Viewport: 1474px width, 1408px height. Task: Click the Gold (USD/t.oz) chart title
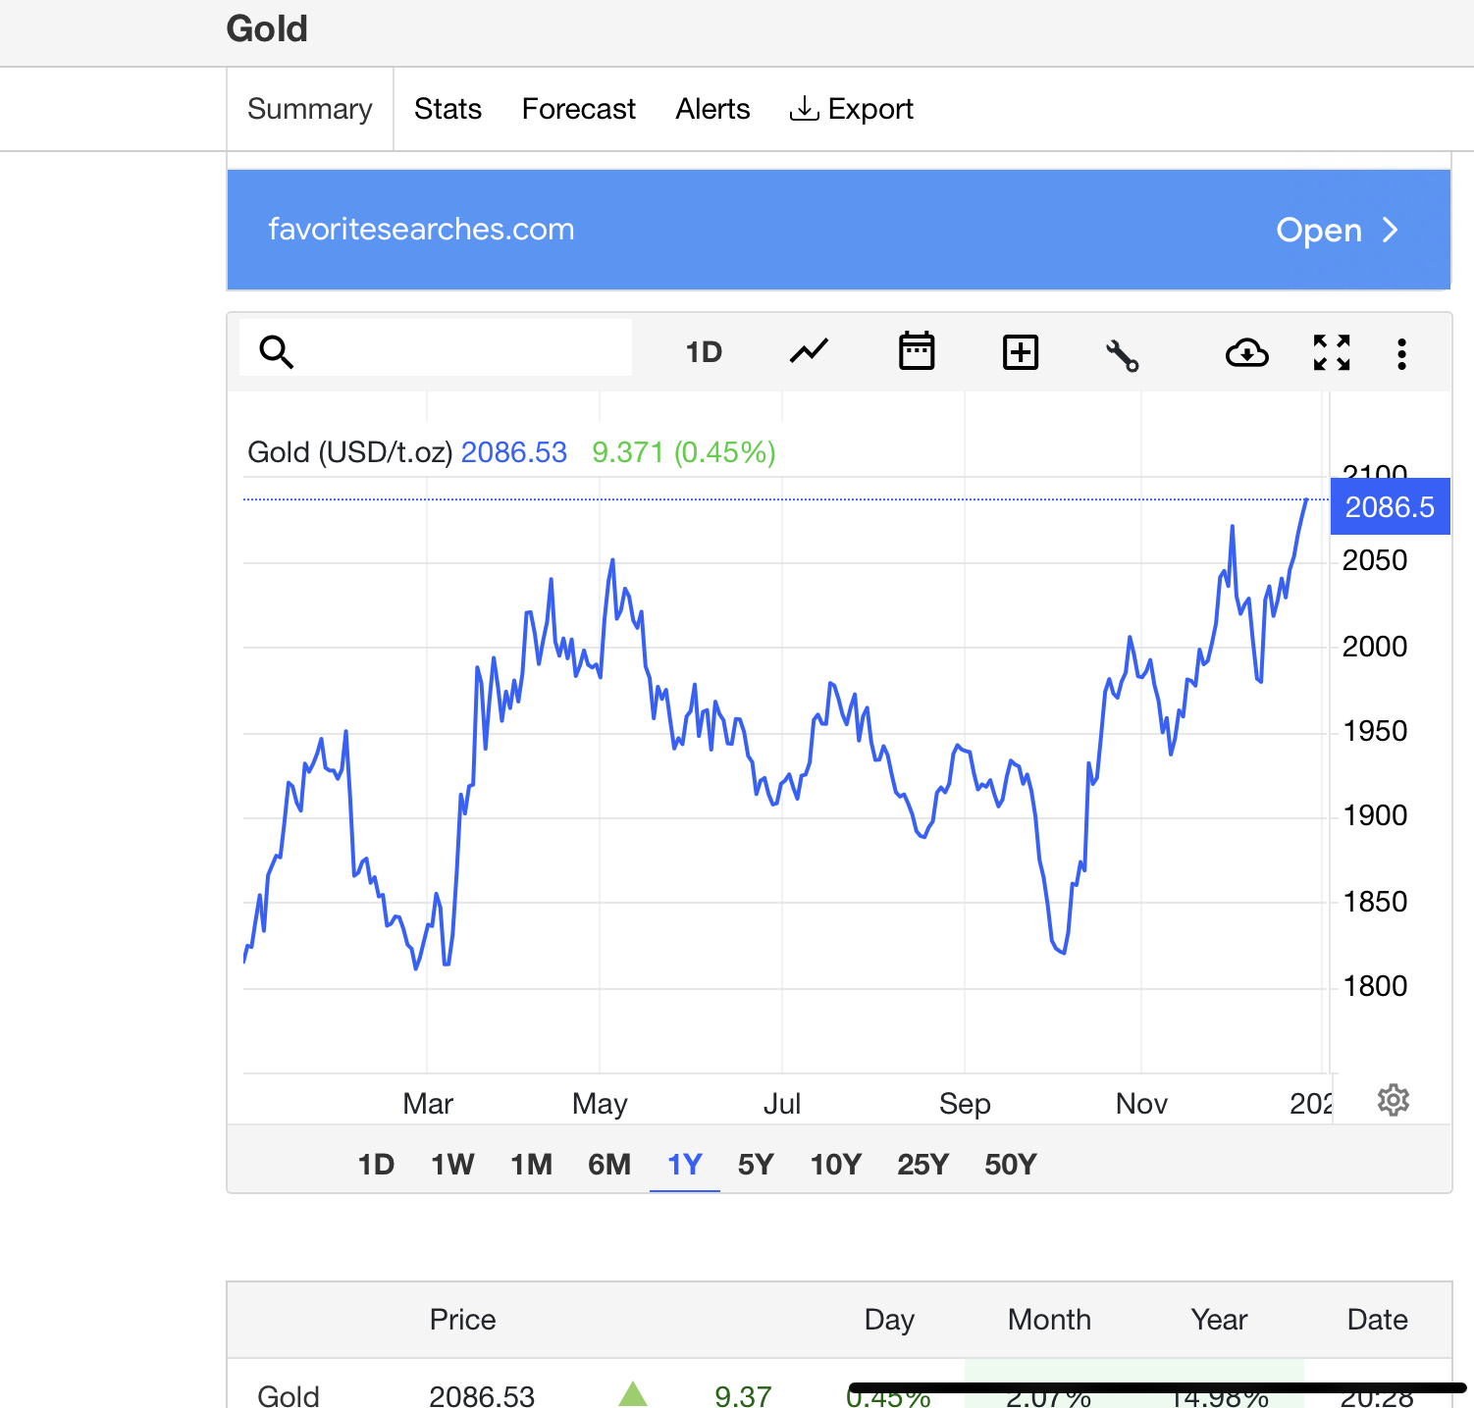pos(349,452)
